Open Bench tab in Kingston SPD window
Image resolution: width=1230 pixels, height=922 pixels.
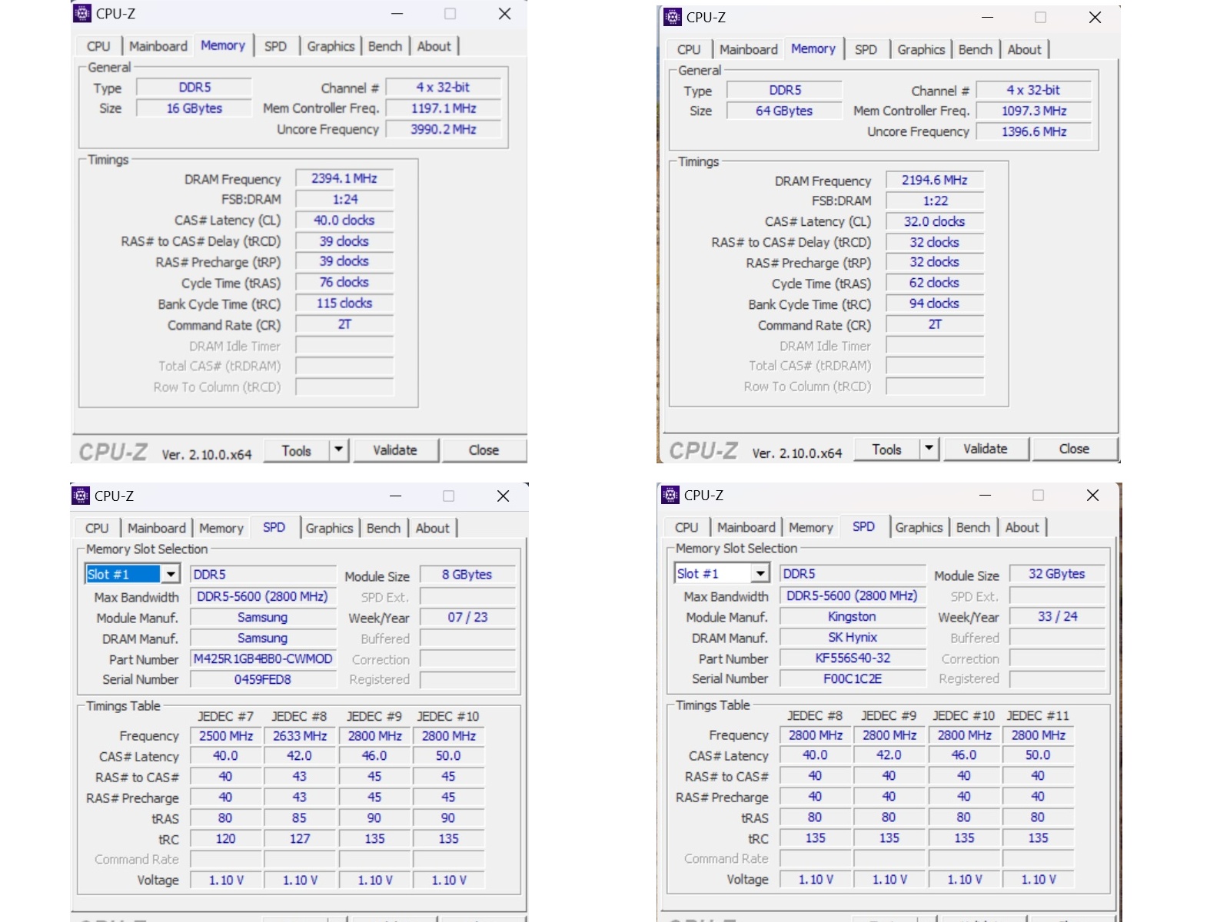click(x=973, y=527)
